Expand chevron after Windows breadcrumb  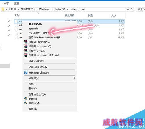pos(52,9)
